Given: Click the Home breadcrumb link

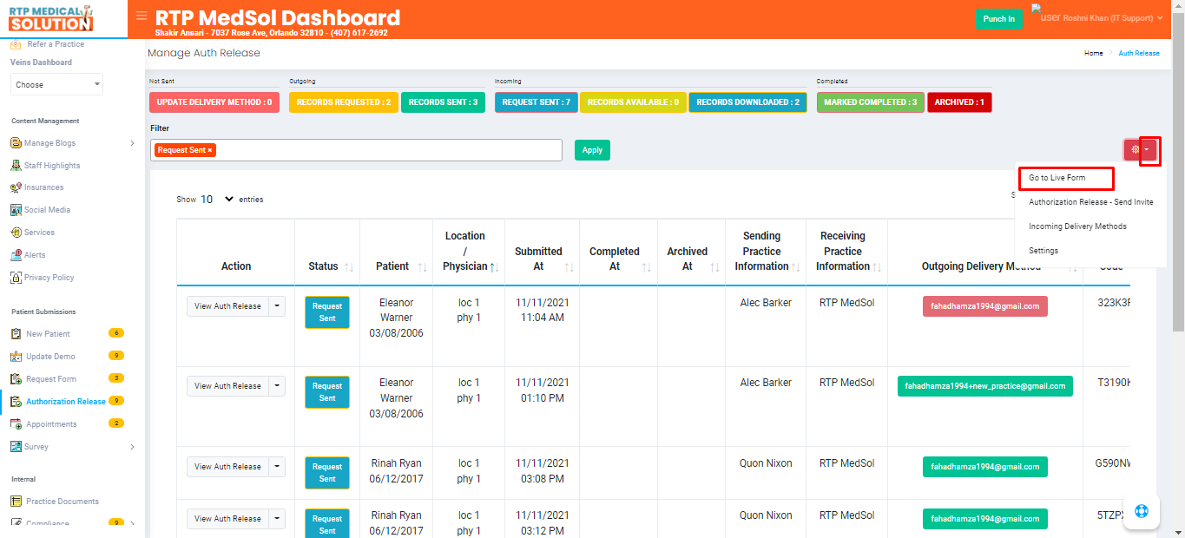Looking at the screenshot, I should tap(1093, 53).
